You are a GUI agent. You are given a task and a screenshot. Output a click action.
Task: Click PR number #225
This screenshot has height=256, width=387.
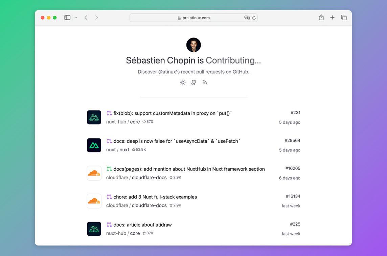295,224
